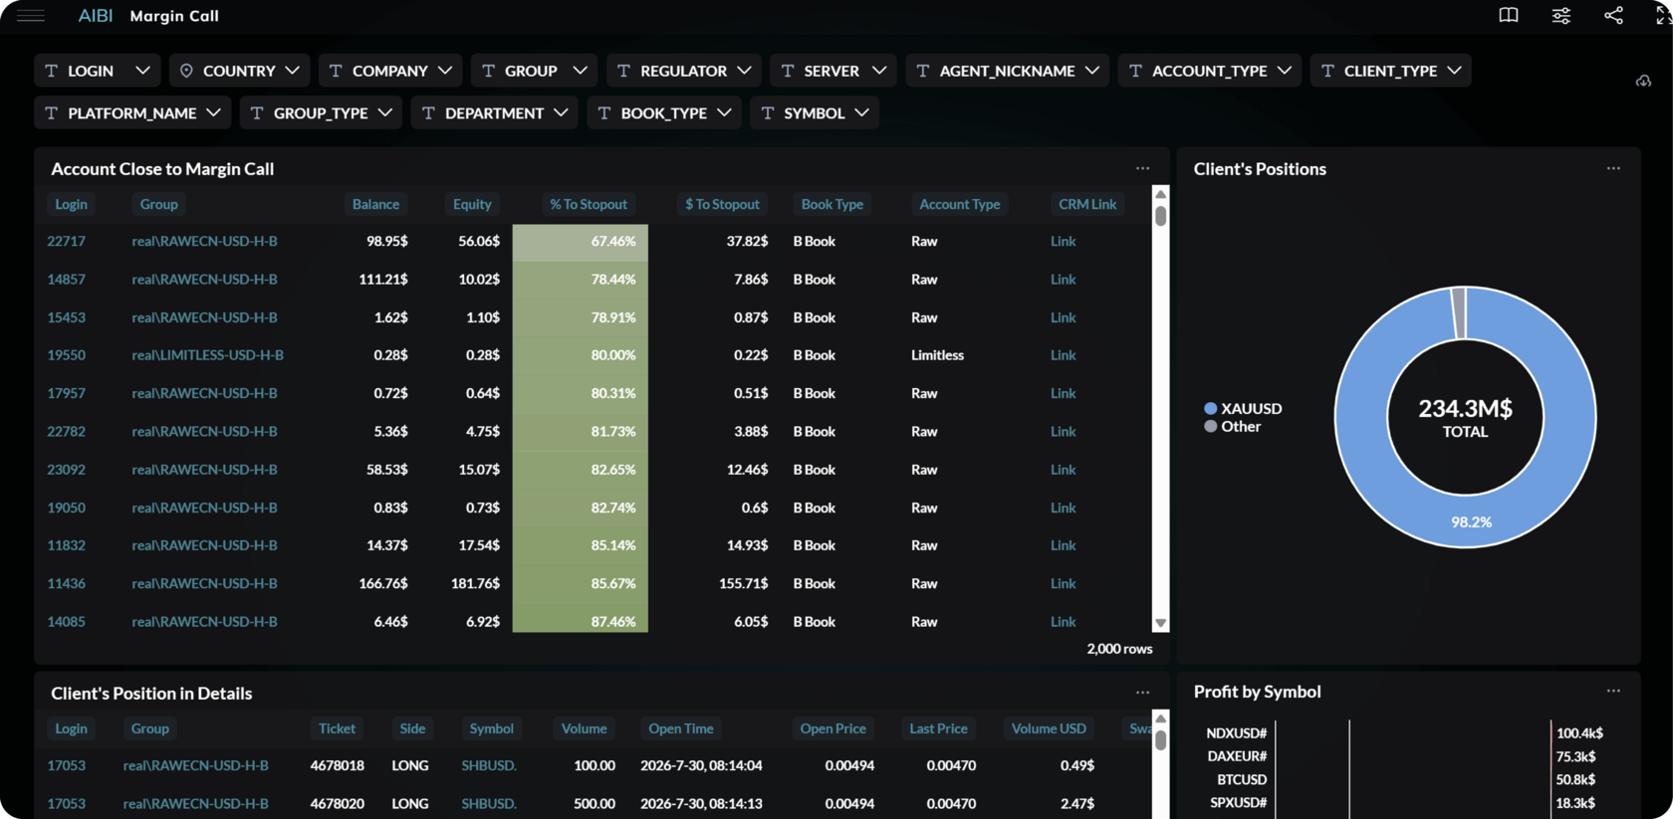This screenshot has width=1673, height=819.
Task: Click the 234.3M$ total value
Action: (x=1465, y=408)
